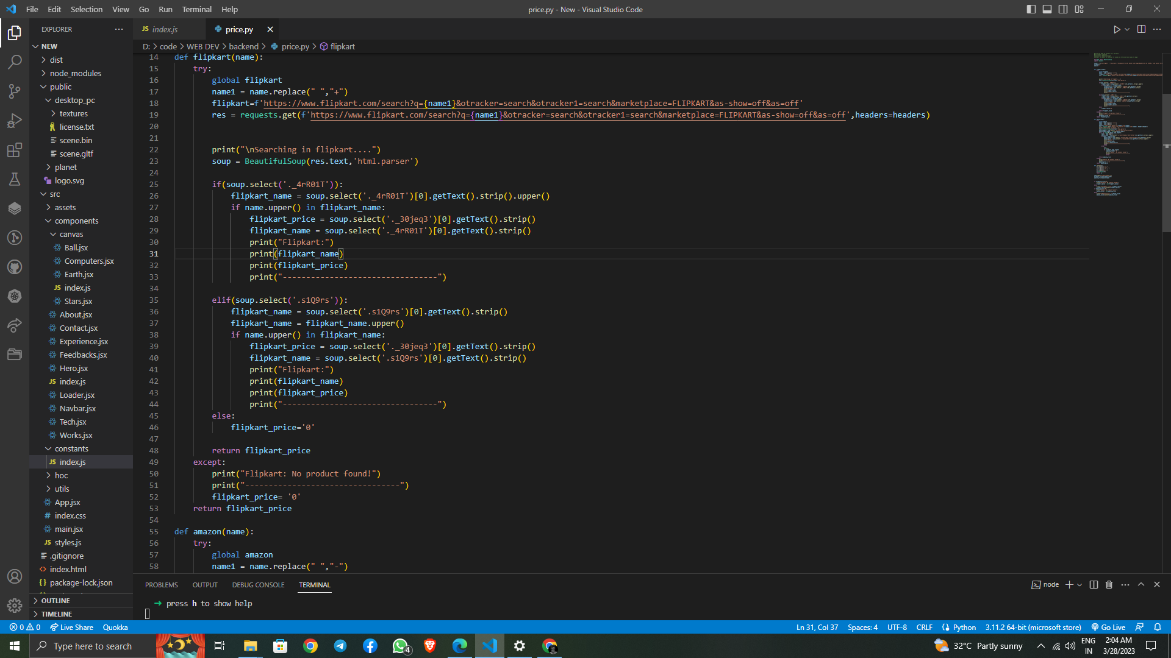
Task: Collapse the components folder
Action: tap(76, 221)
